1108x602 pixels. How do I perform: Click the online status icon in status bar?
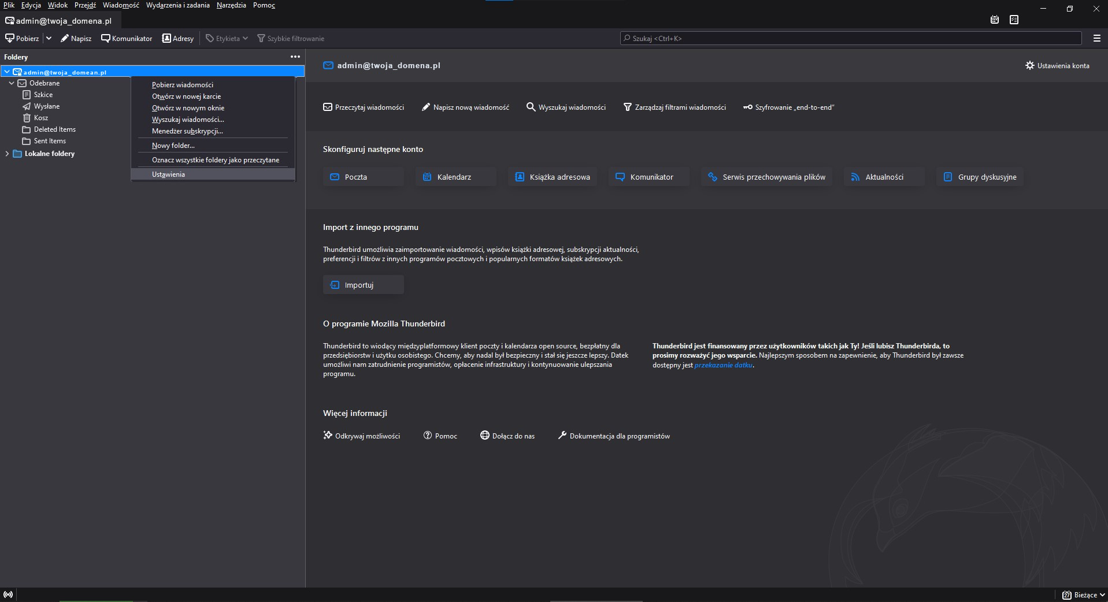click(8, 594)
